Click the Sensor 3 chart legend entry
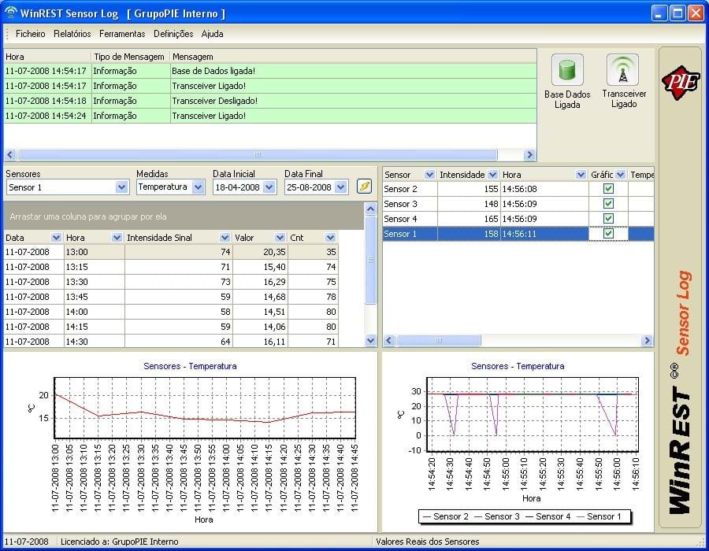The width and height of the screenshot is (709, 551). pos(497,516)
